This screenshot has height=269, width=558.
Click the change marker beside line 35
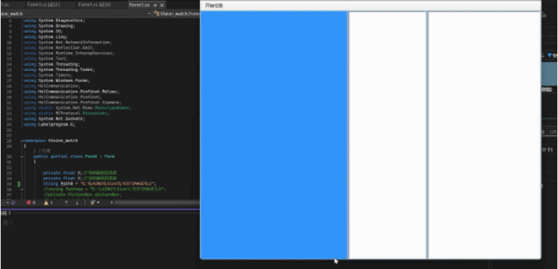coord(19,184)
